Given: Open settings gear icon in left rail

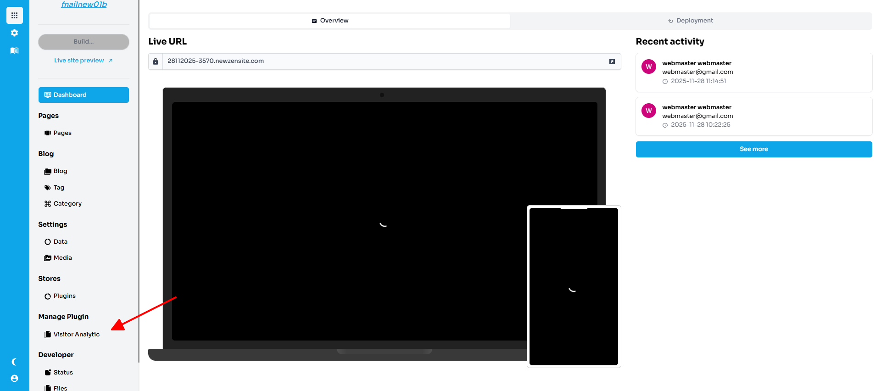Looking at the screenshot, I should point(15,33).
